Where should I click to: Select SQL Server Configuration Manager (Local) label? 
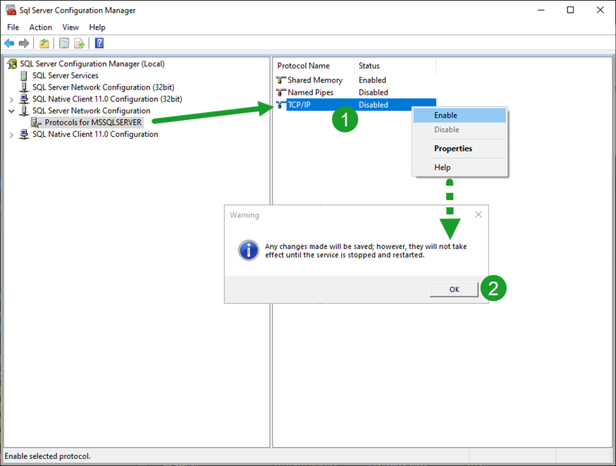pos(92,63)
